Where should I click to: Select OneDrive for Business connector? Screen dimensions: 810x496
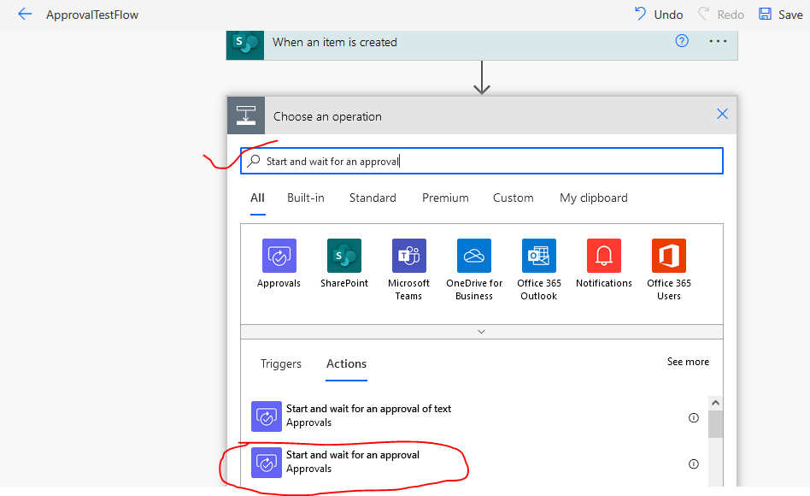473,256
